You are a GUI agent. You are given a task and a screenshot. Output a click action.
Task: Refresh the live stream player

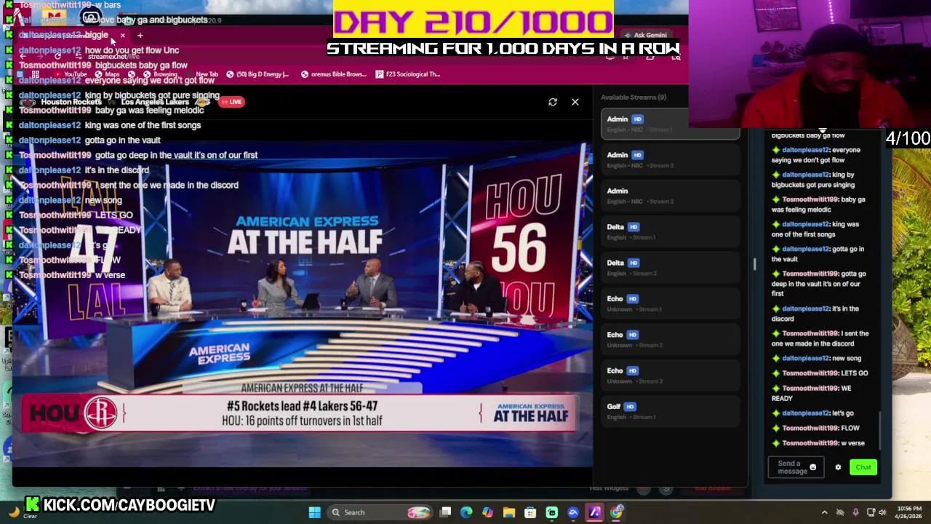[x=553, y=102]
